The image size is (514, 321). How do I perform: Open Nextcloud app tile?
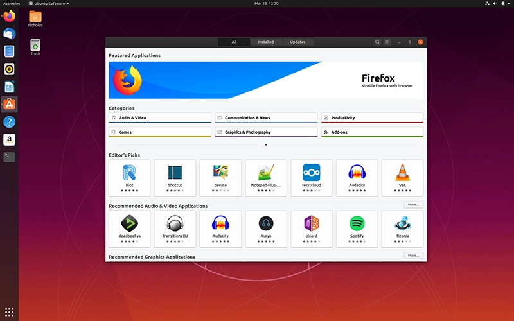(x=312, y=178)
